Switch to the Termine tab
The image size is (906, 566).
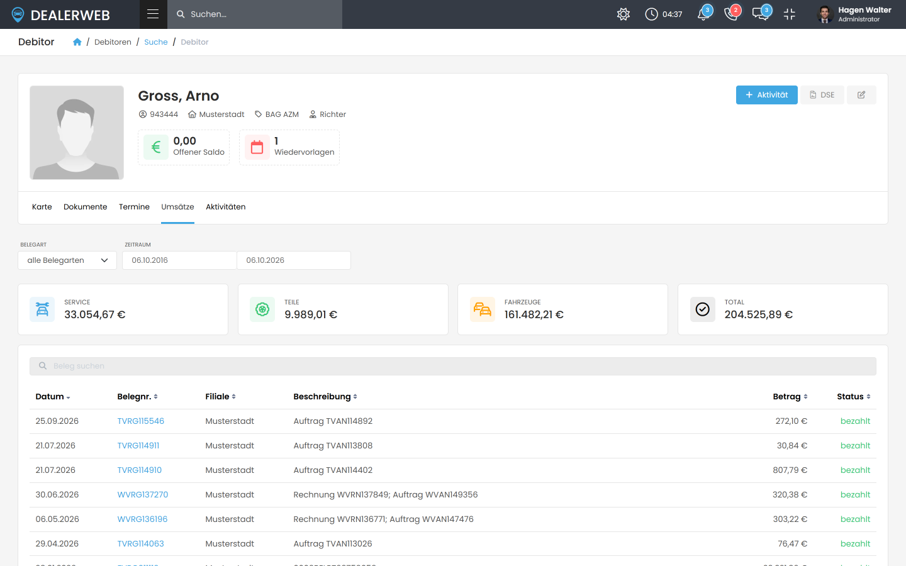[x=134, y=207]
